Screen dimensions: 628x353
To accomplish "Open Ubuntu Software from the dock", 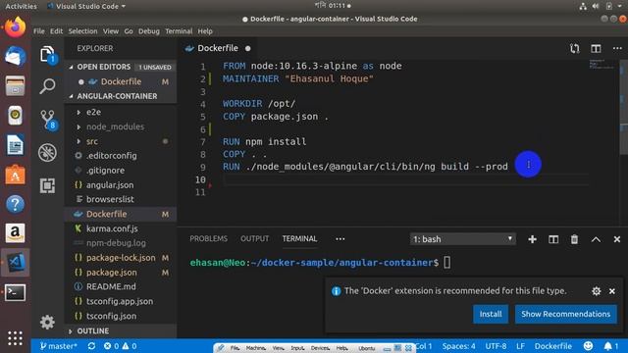I will pyautogui.click(x=16, y=175).
